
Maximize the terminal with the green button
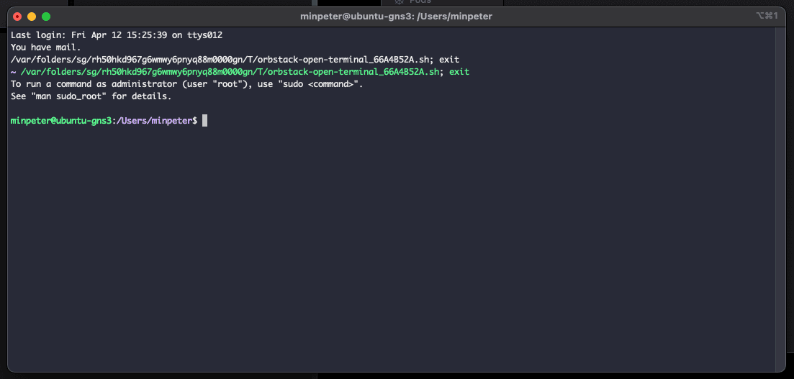[46, 17]
